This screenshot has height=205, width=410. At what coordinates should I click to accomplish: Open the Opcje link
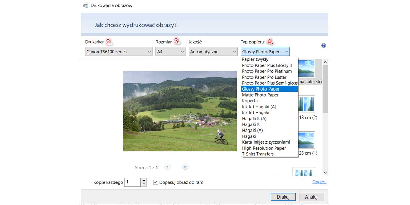319,182
